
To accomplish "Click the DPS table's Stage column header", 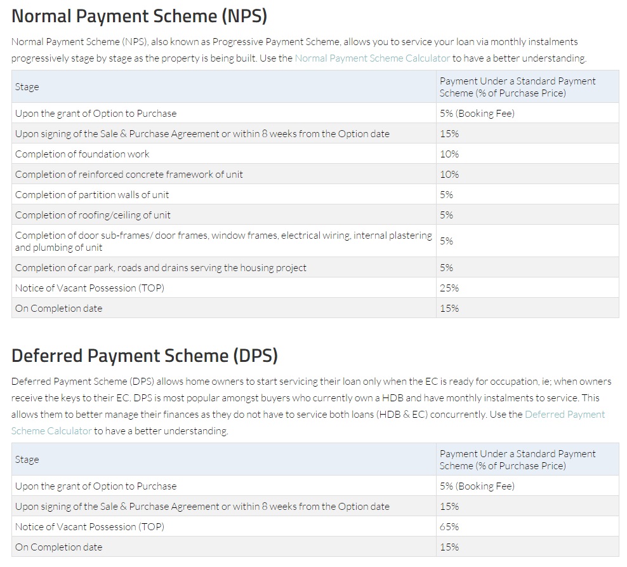I will click(x=27, y=459).
